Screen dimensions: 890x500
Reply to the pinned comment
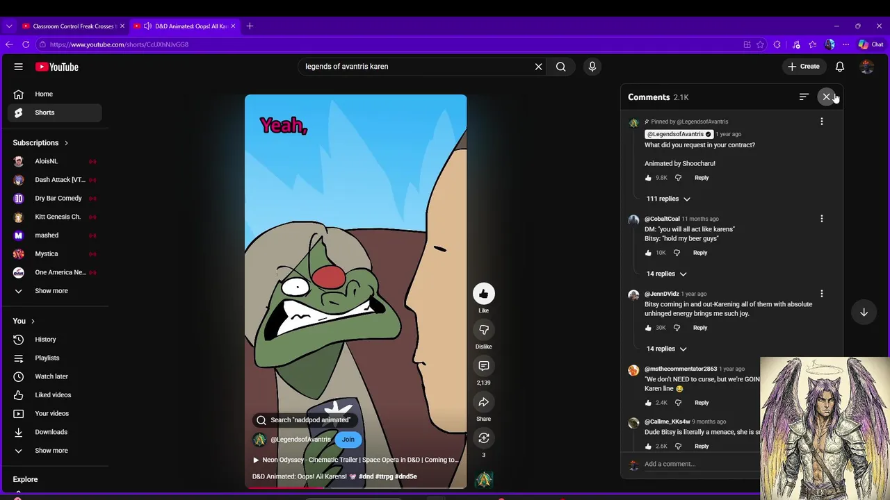coord(702,178)
